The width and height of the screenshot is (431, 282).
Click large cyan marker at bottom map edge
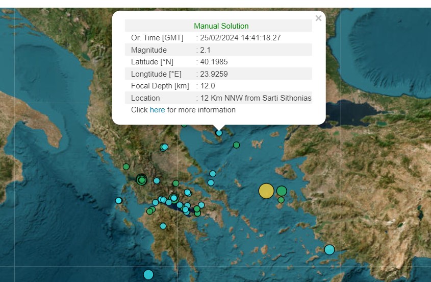pos(148,274)
